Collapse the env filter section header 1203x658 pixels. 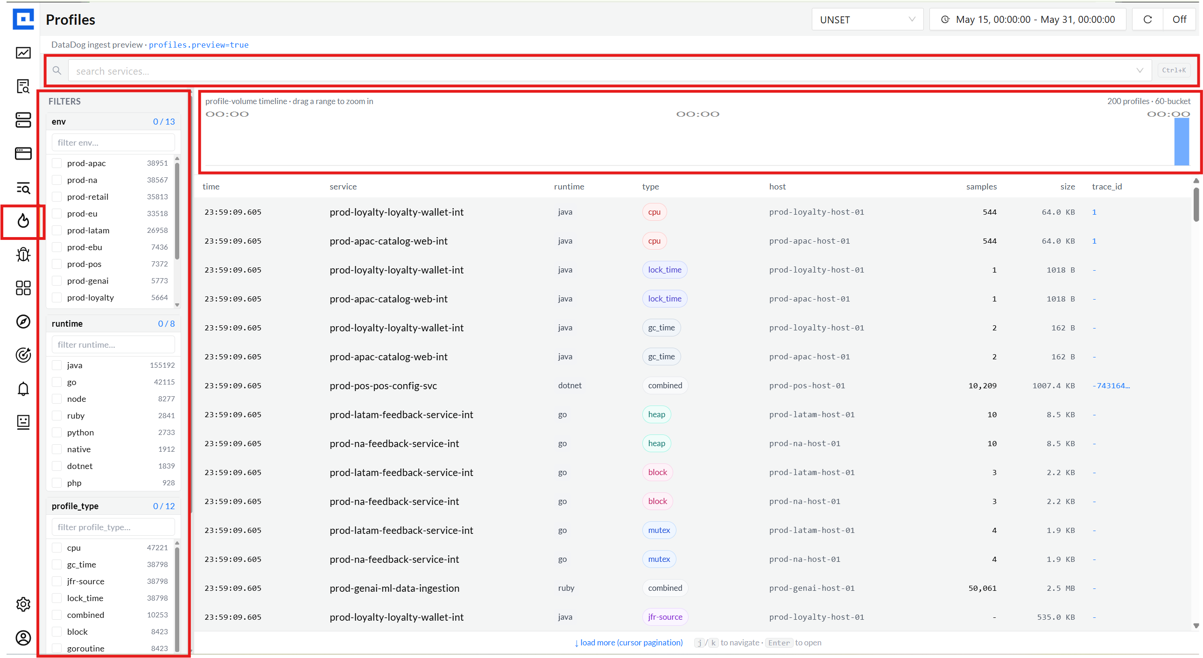(113, 121)
